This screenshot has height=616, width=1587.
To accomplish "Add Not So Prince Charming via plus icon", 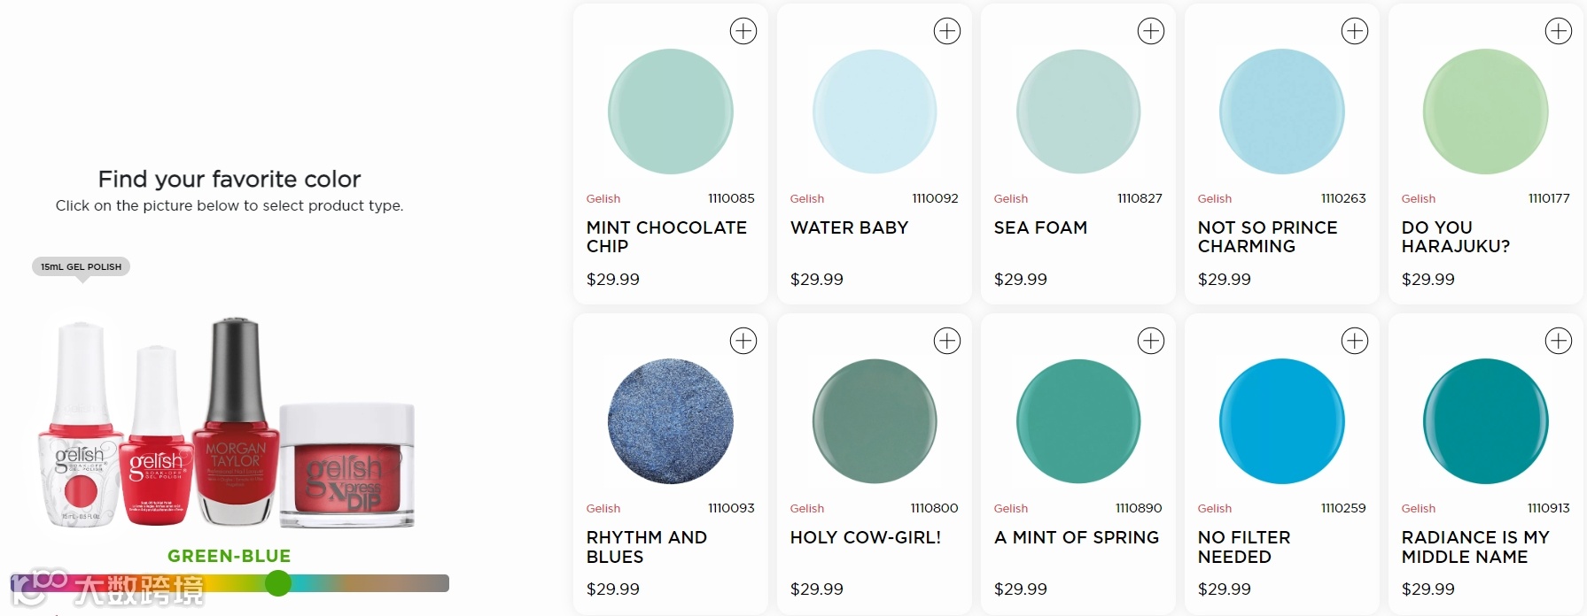I will click(1354, 31).
